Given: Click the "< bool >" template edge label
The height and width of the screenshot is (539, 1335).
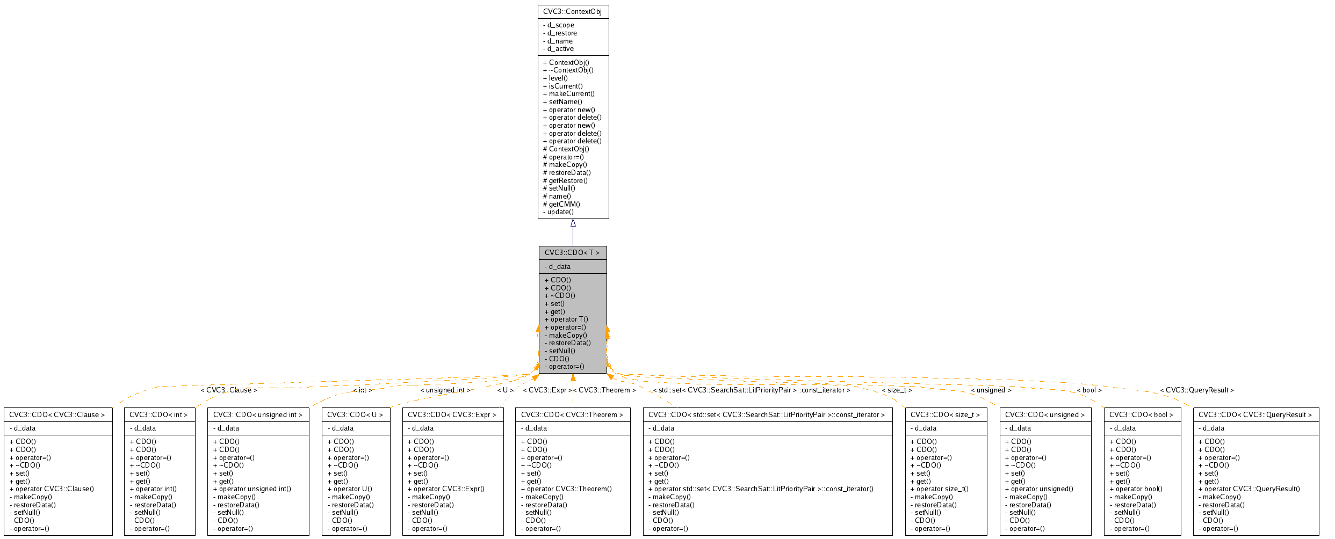Looking at the screenshot, I should coord(1089,390).
